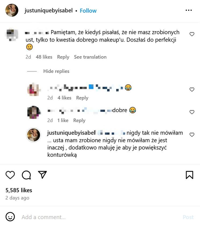This screenshot has width=200, height=225.
Task: Like the reply with 4 likes
Action: (x=192, y=90)
